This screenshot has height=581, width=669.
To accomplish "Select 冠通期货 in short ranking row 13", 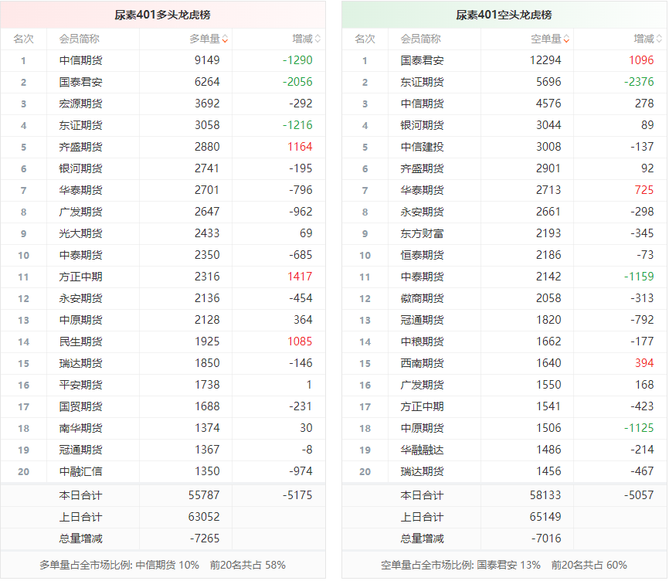I will point(422,320).
